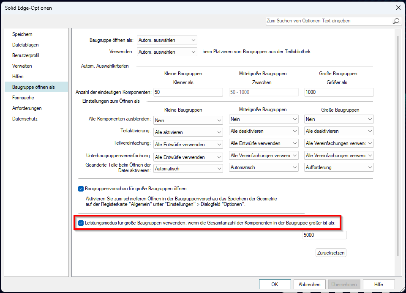Open Unterbaugruppenvereinfachung dropdown for Große Baugruppen
406x293 pixels.
pos(339,156)
